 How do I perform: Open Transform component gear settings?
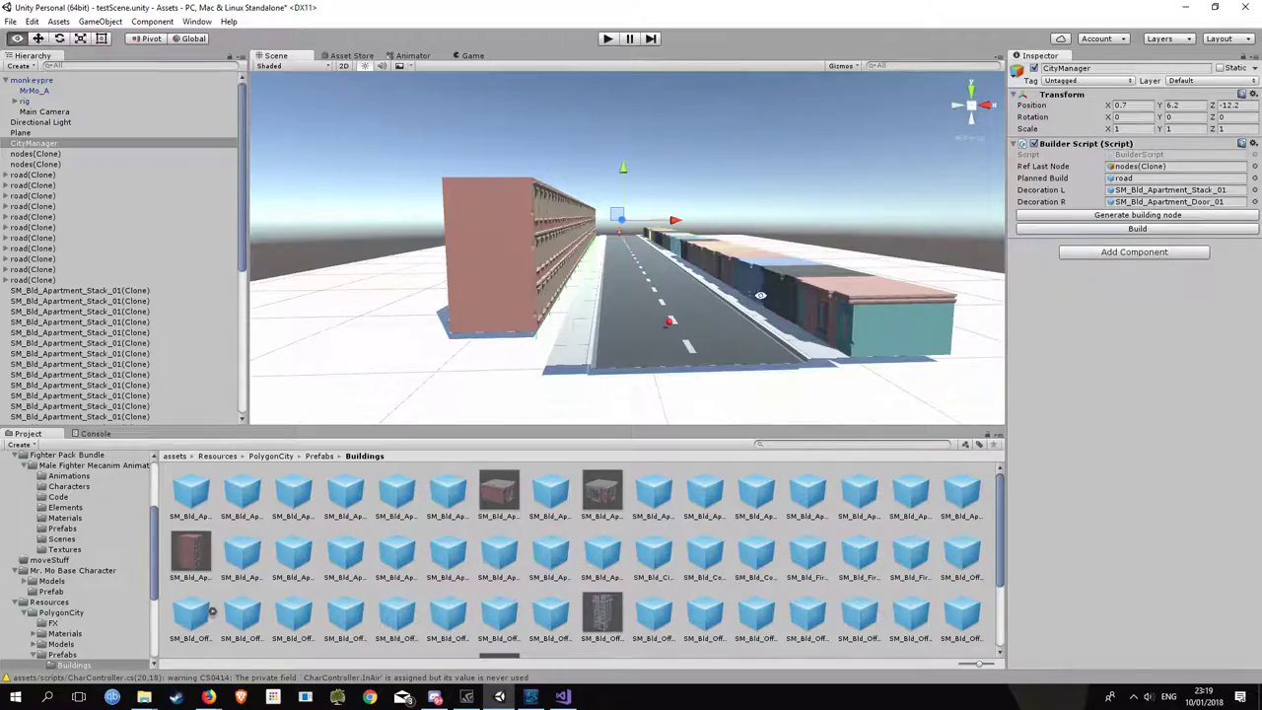(1253, 95)
